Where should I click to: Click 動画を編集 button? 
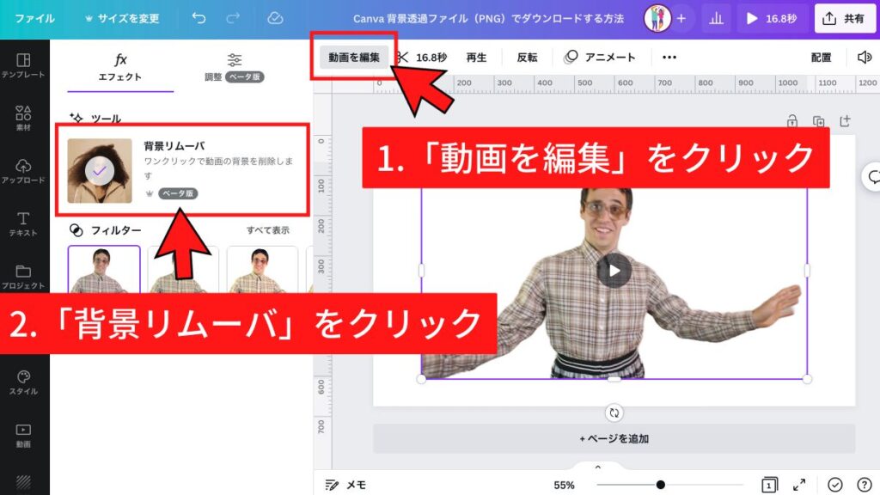pyautogui.click(x=353, y=57)
